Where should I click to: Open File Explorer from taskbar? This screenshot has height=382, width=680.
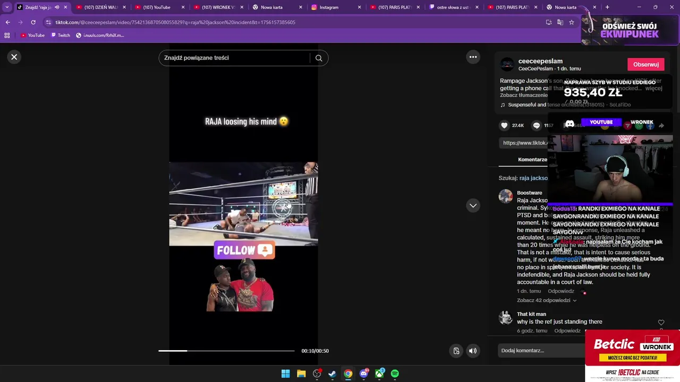pyautogui.click(x=301, y=374)
